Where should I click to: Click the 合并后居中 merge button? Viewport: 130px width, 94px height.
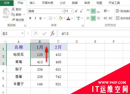123,18
